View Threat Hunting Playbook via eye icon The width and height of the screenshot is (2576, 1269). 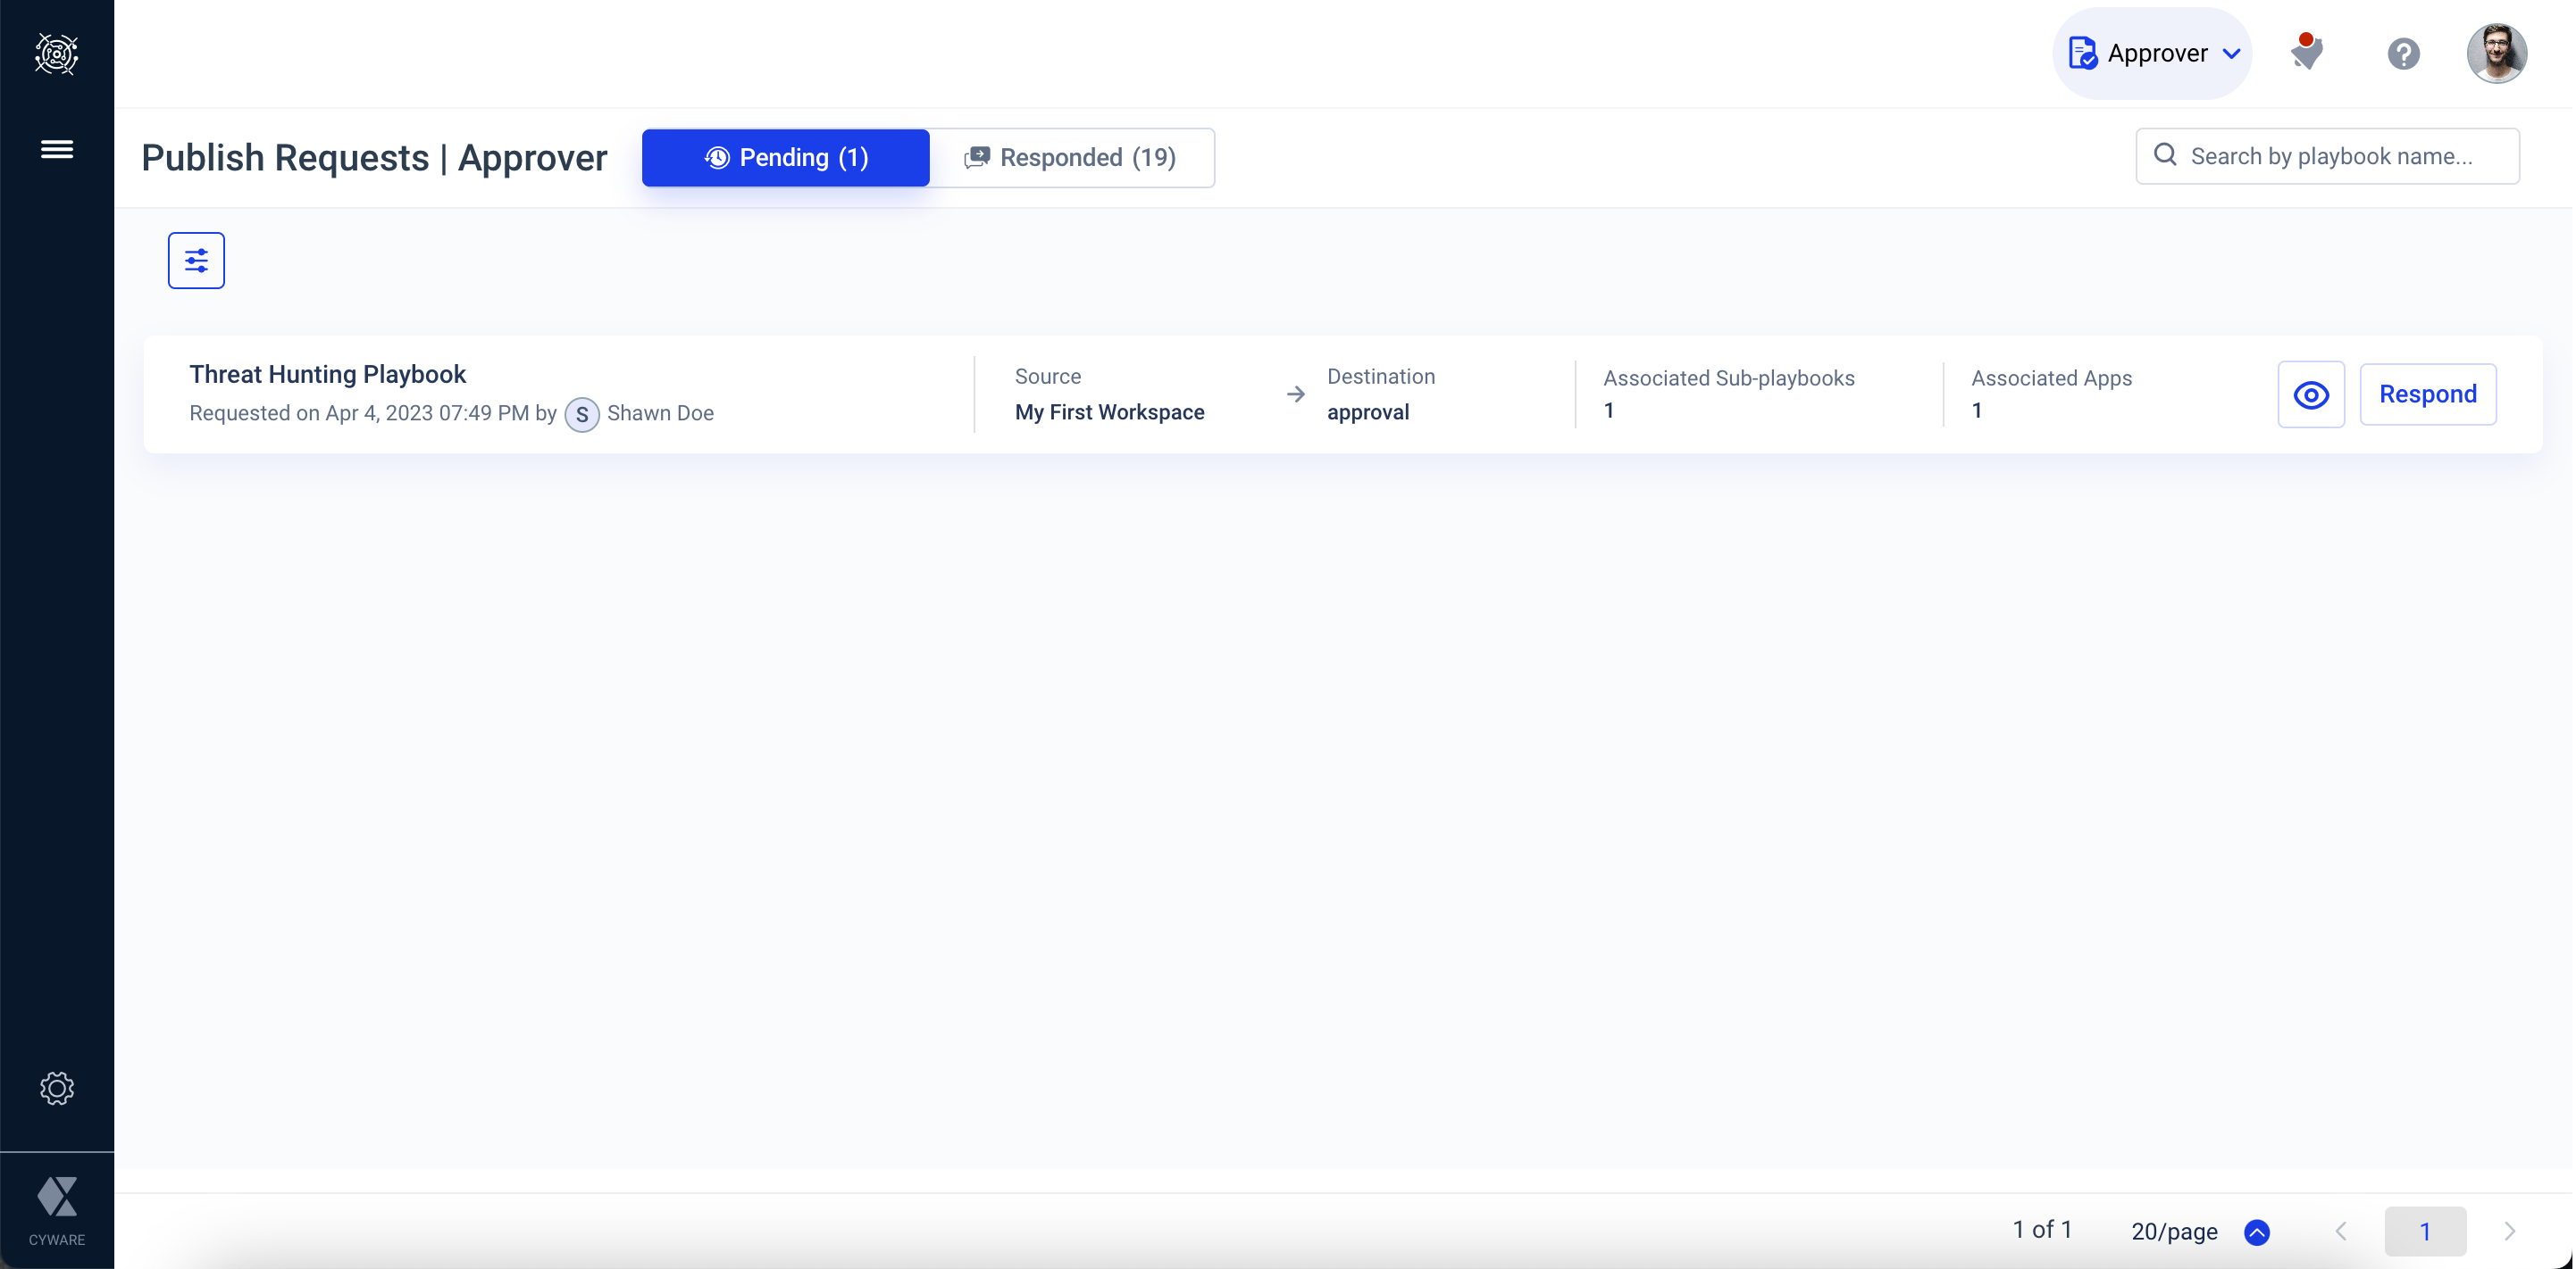coord(2310,394)
